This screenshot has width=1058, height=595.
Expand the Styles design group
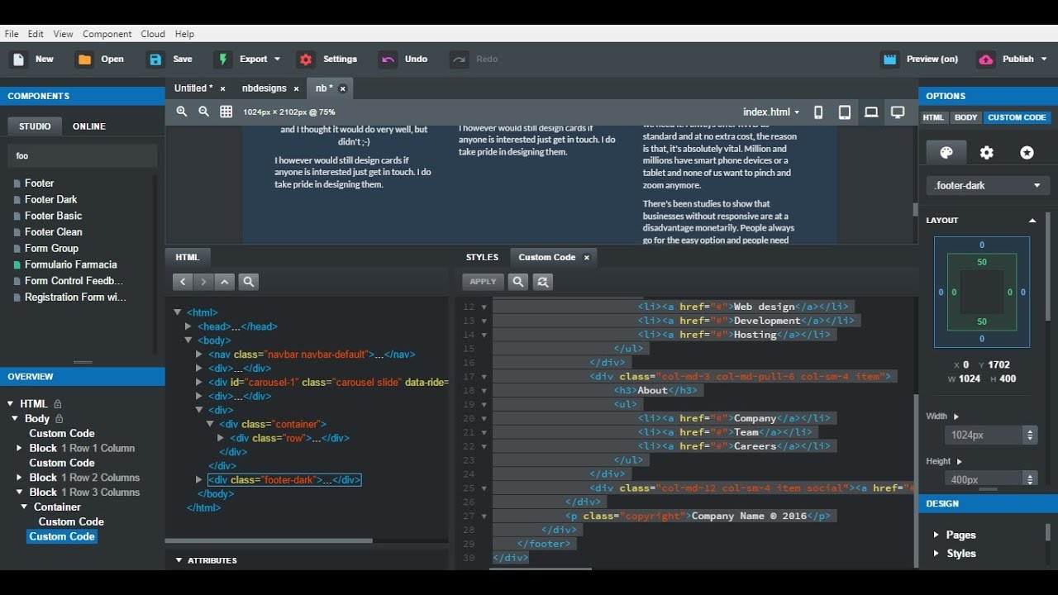(x=936, y=554)
